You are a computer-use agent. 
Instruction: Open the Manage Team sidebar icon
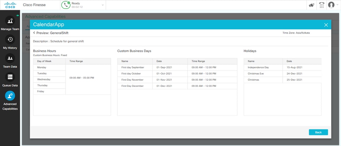(x=10, y=21)
